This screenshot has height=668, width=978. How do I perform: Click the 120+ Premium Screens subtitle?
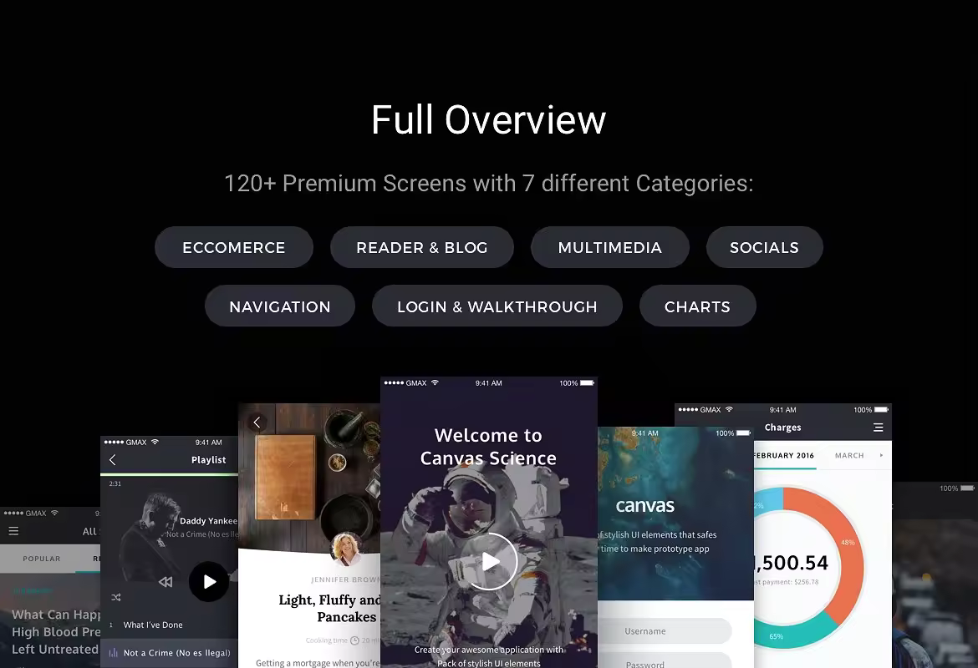coord(489,183)
